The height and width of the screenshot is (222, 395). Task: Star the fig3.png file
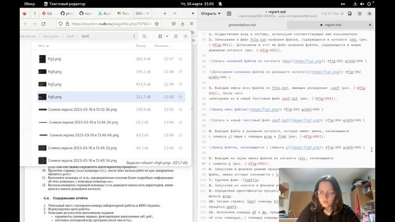[180, 59]
